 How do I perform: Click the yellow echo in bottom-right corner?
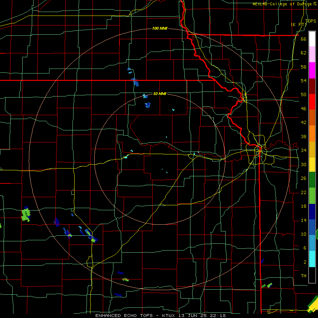(313, 305)
